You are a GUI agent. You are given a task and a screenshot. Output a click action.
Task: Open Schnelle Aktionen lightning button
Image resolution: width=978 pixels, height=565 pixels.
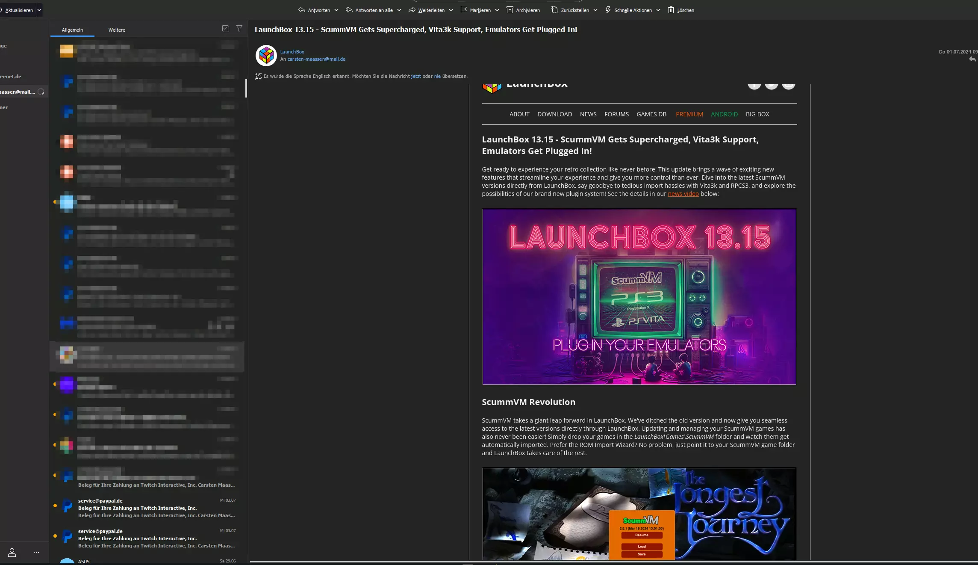click(628, 10)
